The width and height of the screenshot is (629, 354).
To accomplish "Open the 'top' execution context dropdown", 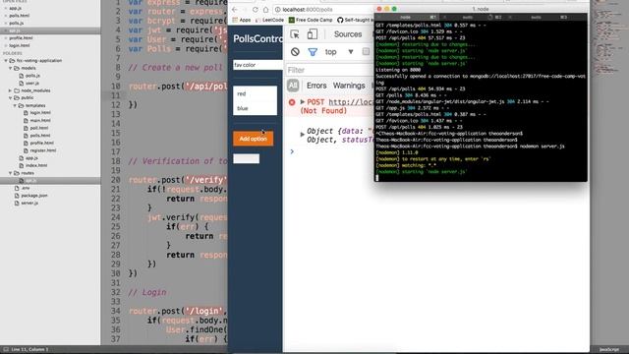I will (x=339, y=52).
